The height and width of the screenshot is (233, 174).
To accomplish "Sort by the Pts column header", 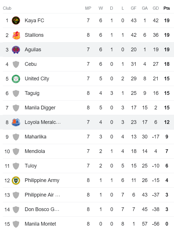I will [x=166, y=8].
